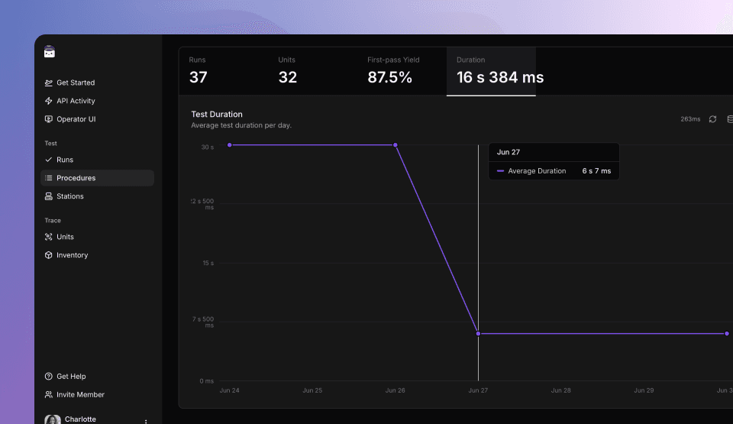This screenshot has height=424, width=733.
Task: Select the Runs metric tab showing 37
Action: (x=223, y=71)
